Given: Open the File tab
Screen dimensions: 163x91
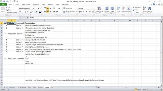Looking at the screenshot, I should pos(3,4).
